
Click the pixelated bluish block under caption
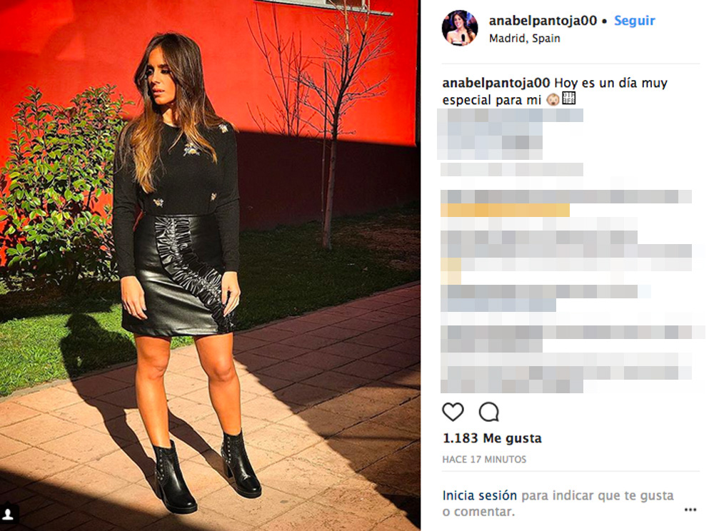tap(510, 134)
